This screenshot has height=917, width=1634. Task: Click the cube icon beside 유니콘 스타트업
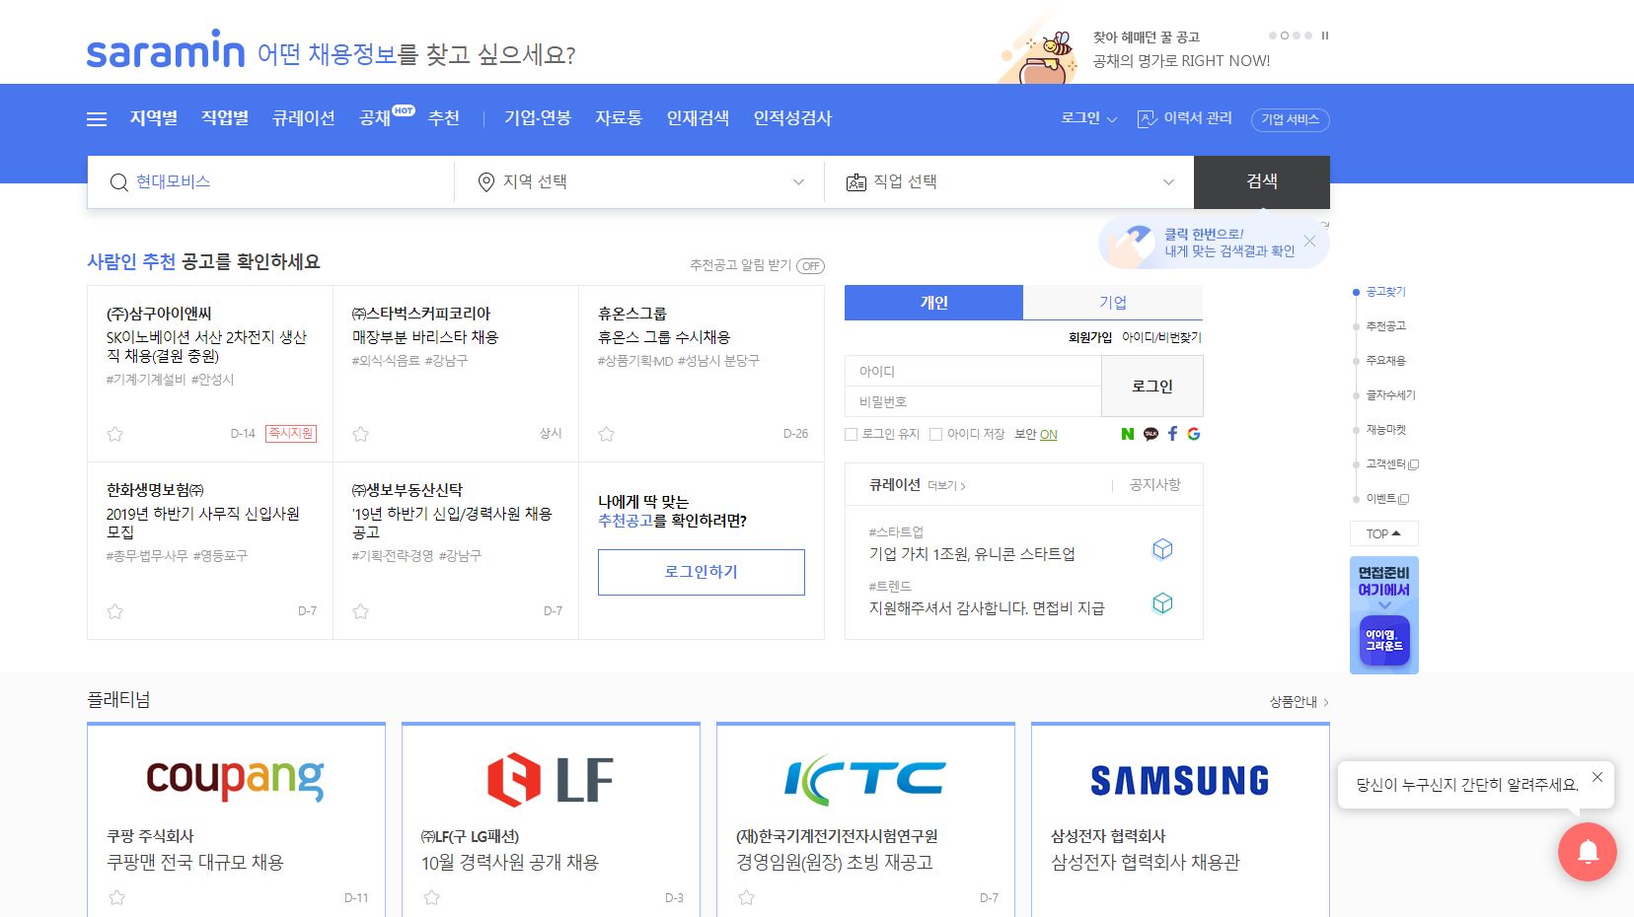(x=1162, y=549)
